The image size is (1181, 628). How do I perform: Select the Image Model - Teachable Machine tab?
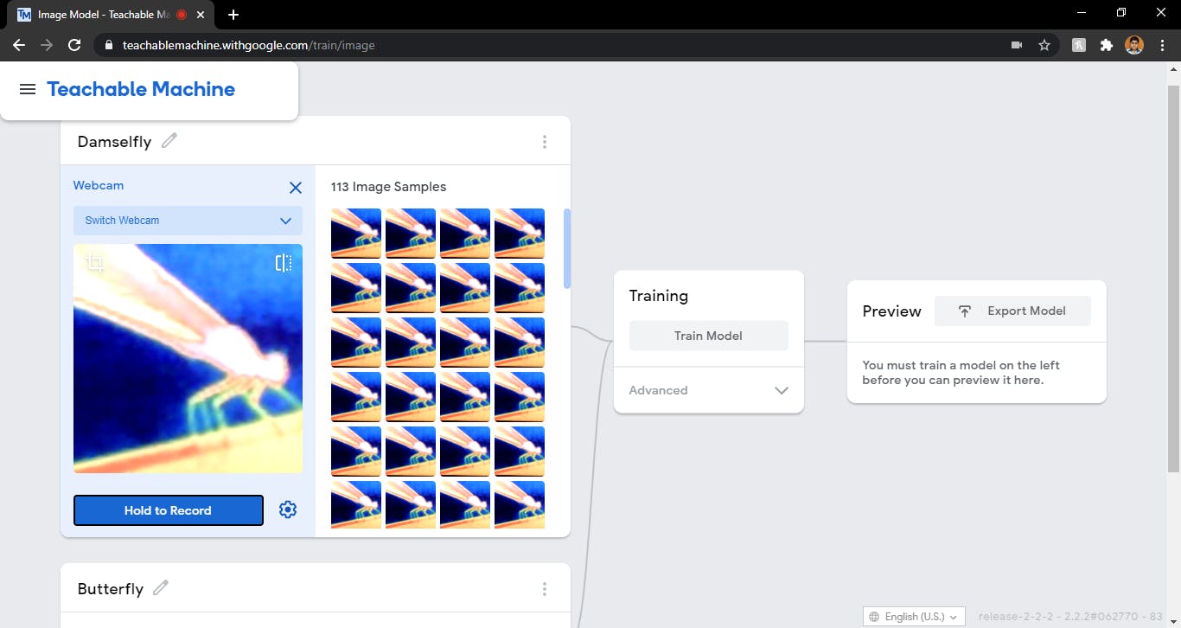(112, 15)
